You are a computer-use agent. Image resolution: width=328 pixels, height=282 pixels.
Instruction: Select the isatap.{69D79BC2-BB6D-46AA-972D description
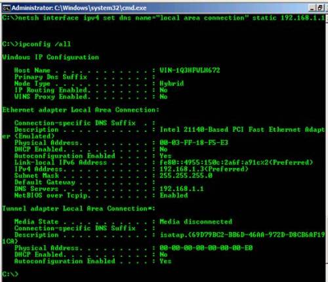(x=242, y=235)
